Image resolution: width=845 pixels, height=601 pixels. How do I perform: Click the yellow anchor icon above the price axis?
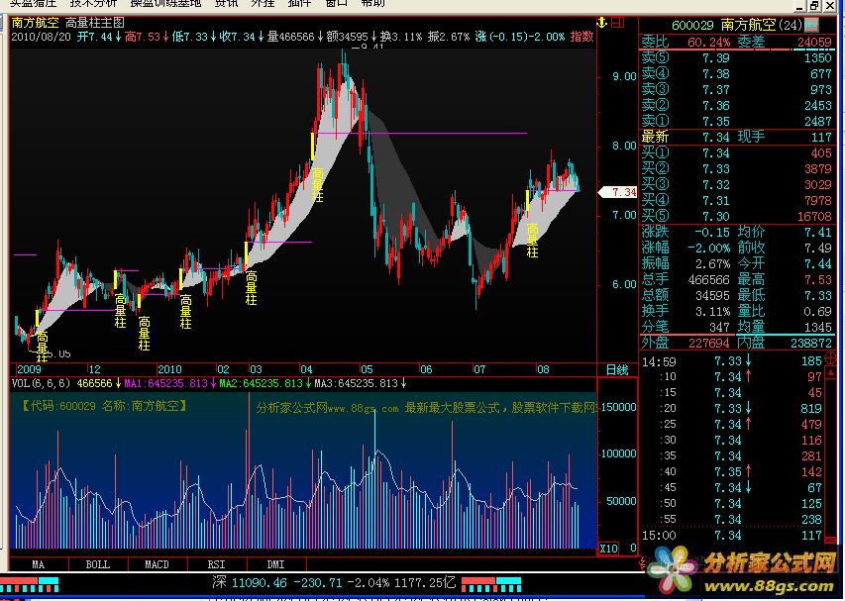point(602,23)
